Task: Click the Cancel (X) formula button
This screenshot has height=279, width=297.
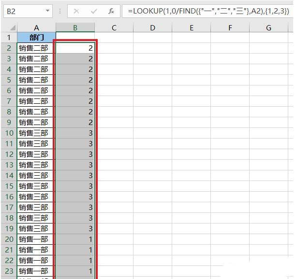Action: click(76, 11)
